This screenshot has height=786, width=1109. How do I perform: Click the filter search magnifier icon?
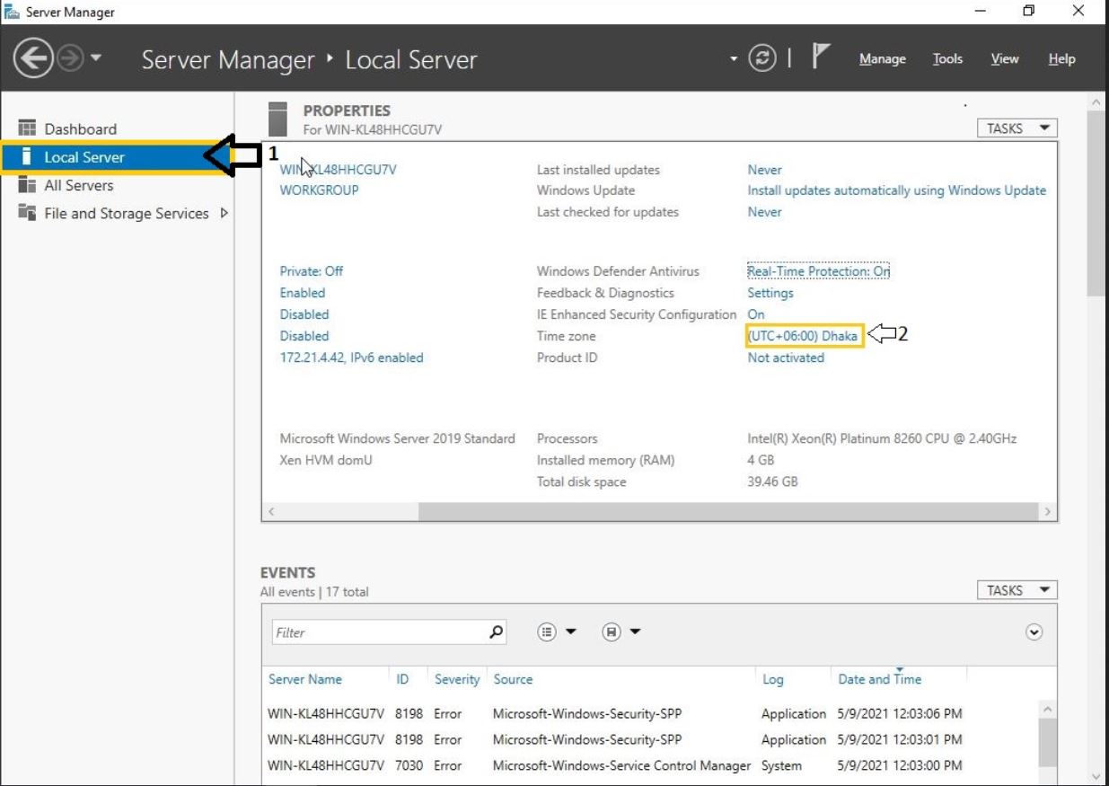(x=496, y=632)
